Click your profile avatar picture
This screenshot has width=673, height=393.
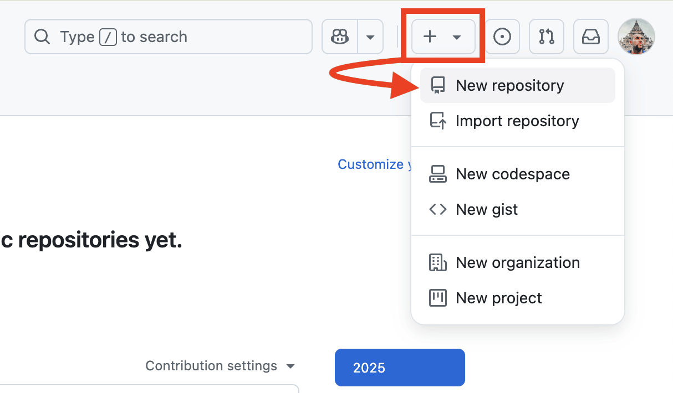point(636,37)
